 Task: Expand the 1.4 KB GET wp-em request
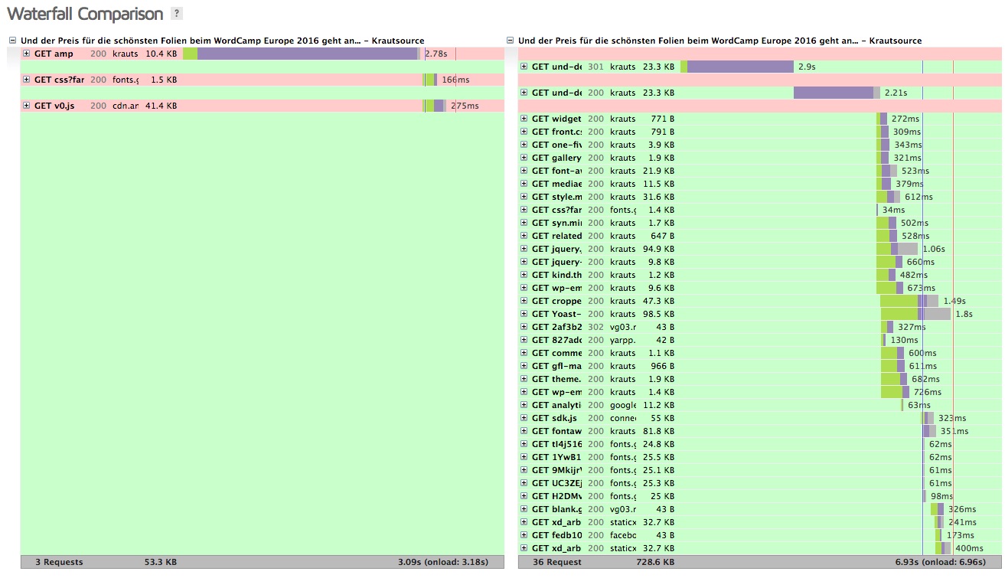click(x=524, y=392)
